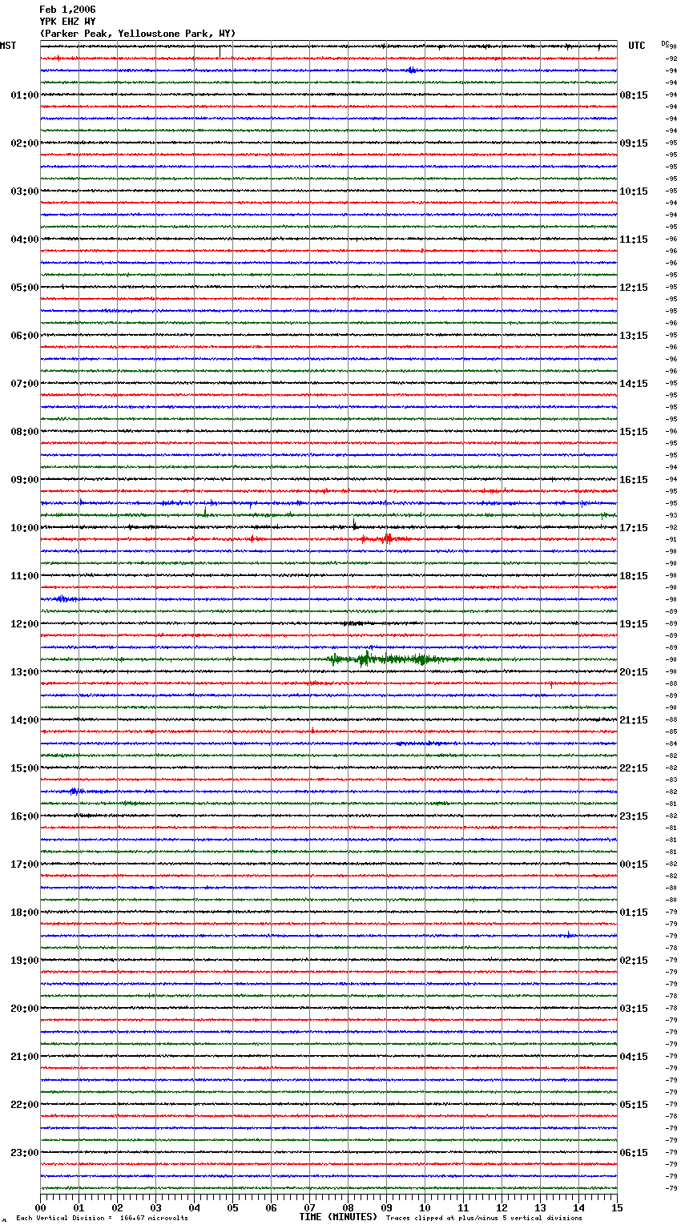Select the '10:00' MST time label

point(25,528)
